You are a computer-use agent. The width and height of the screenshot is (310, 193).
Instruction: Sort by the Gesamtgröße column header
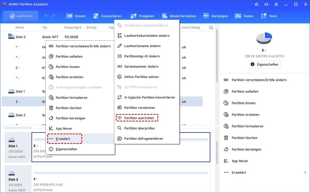(74, 28)
